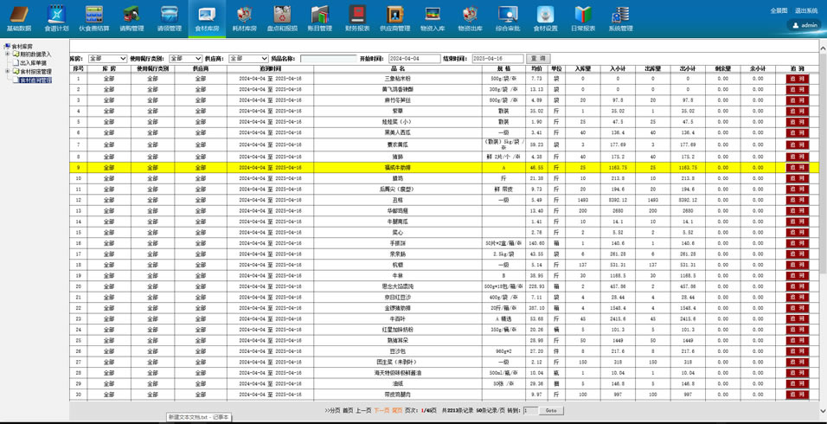
Task: Click the 退出系统 link
Action: pos(805,10)
